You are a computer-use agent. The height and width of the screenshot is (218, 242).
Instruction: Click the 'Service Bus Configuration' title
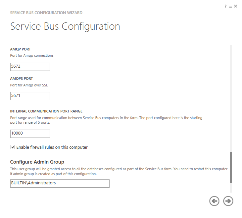[x=65, y=26]
